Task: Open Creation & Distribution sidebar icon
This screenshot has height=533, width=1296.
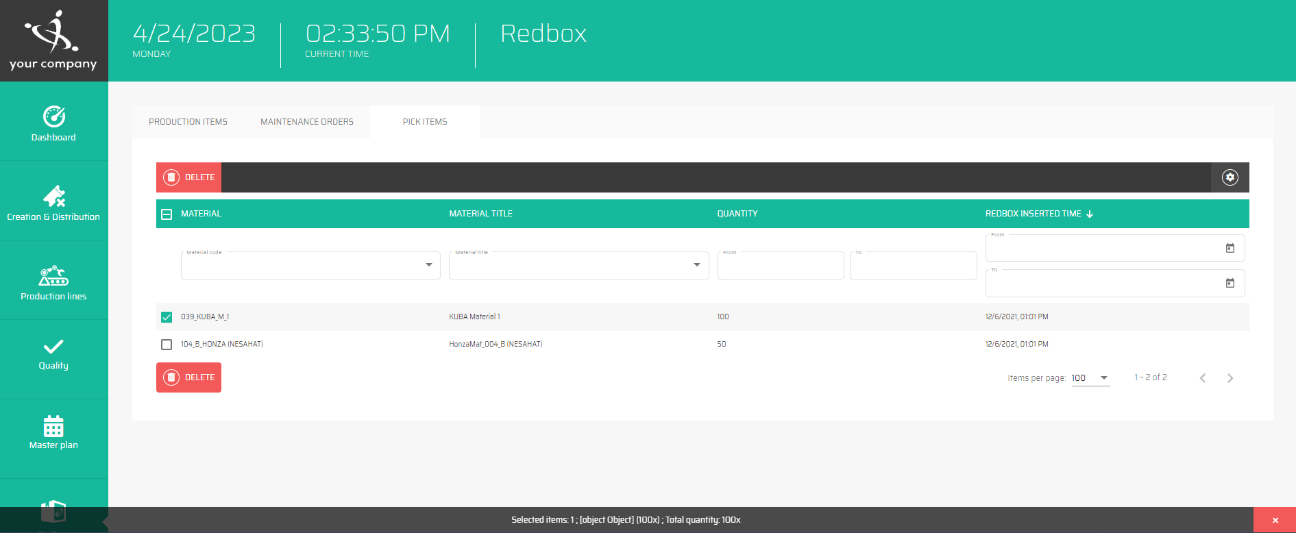Action: tap(54, 197)
